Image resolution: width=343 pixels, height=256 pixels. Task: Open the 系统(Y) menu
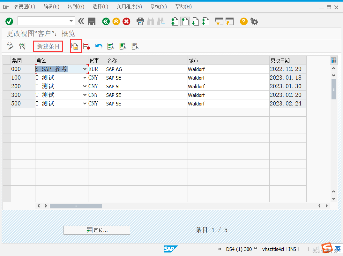click(158, 7)
